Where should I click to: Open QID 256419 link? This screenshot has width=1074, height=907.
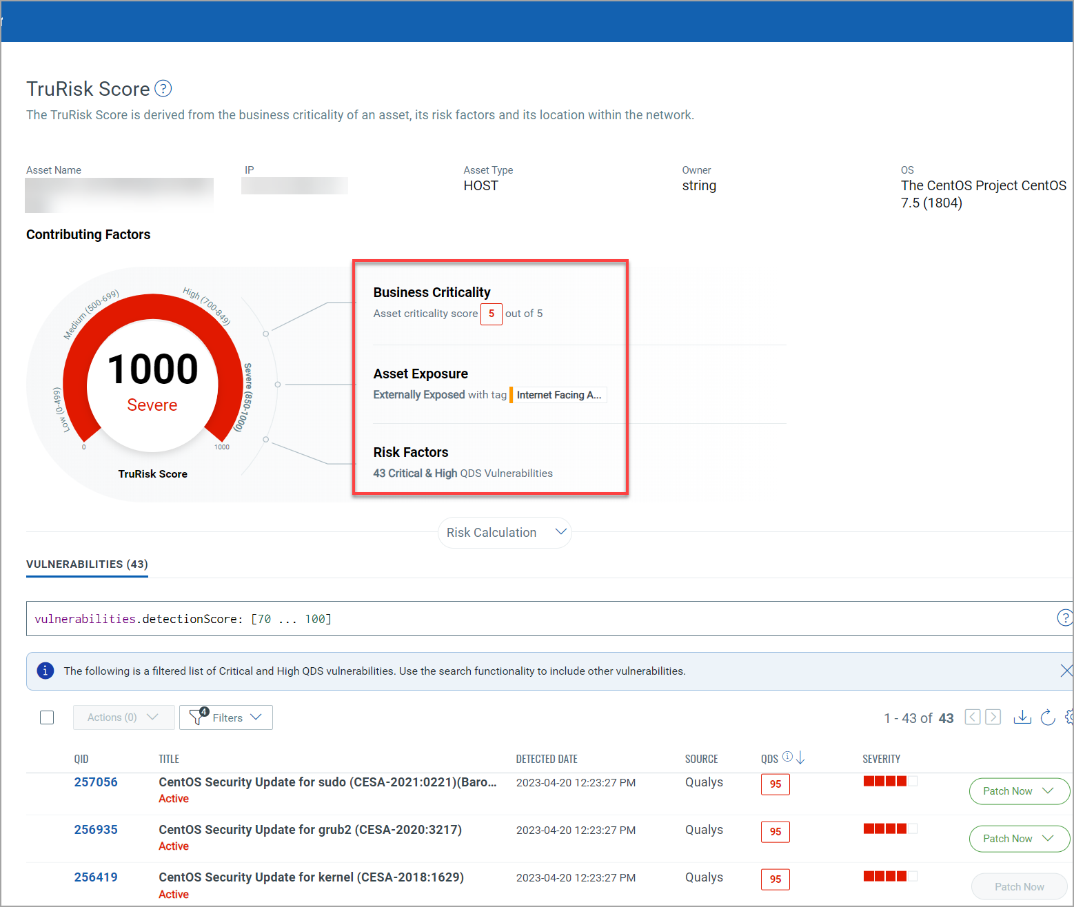tap(96, 877)
